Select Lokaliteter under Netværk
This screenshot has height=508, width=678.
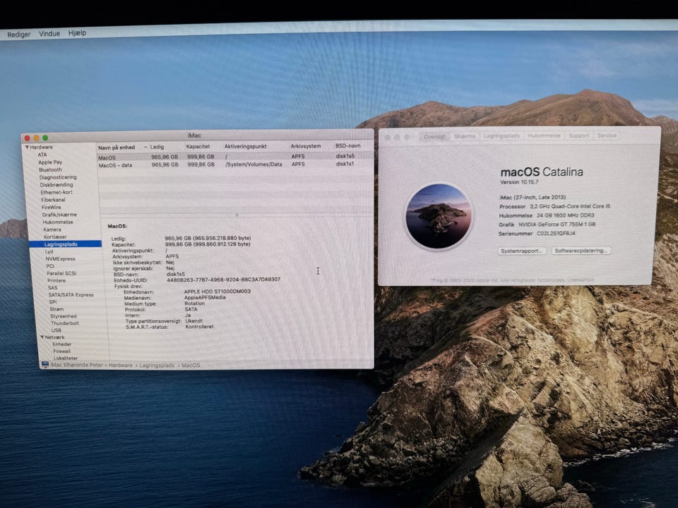tap(66, 358)
